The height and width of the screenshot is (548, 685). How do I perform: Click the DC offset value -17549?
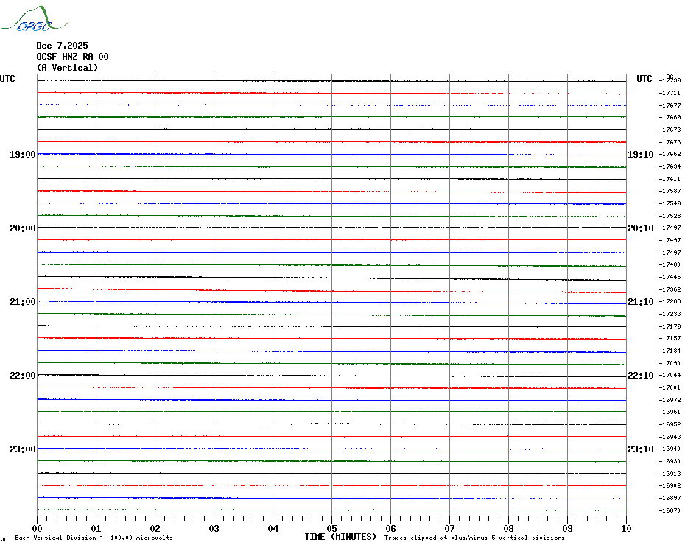(670, 203)
